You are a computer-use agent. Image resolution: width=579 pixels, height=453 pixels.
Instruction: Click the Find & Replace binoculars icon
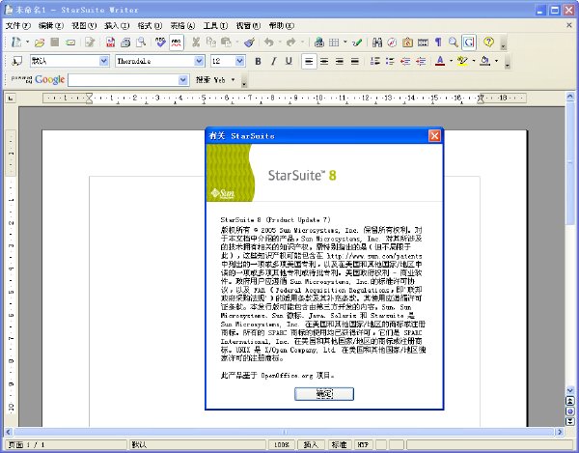pos(377,42)
